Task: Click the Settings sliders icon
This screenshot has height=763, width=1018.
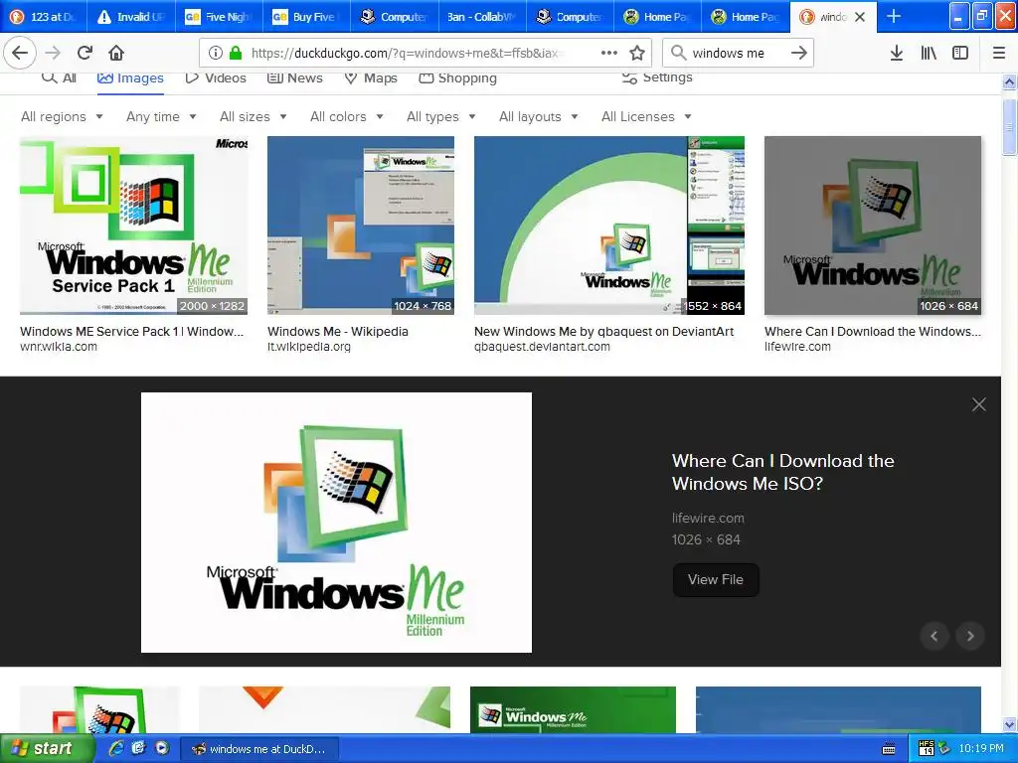Action: click(x=629, y=77)
